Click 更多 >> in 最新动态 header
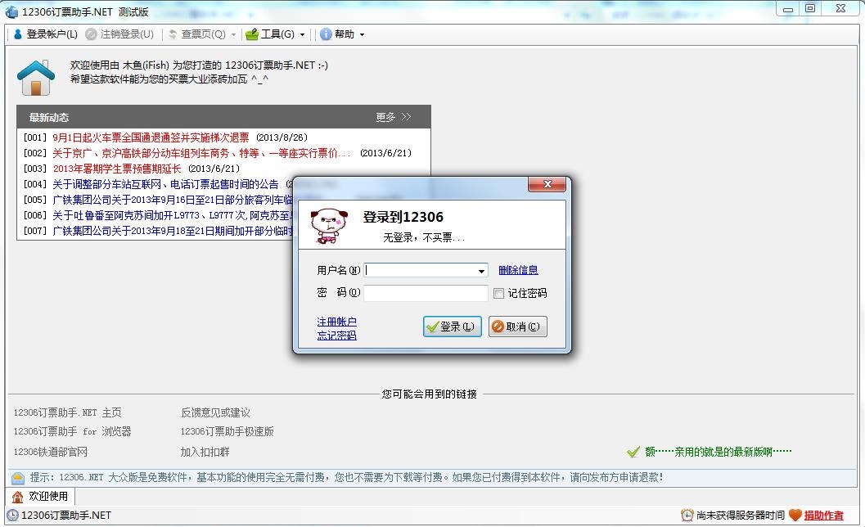Image resolution: width=865 pixels, height=527 pixels. [x=394, y=117]
